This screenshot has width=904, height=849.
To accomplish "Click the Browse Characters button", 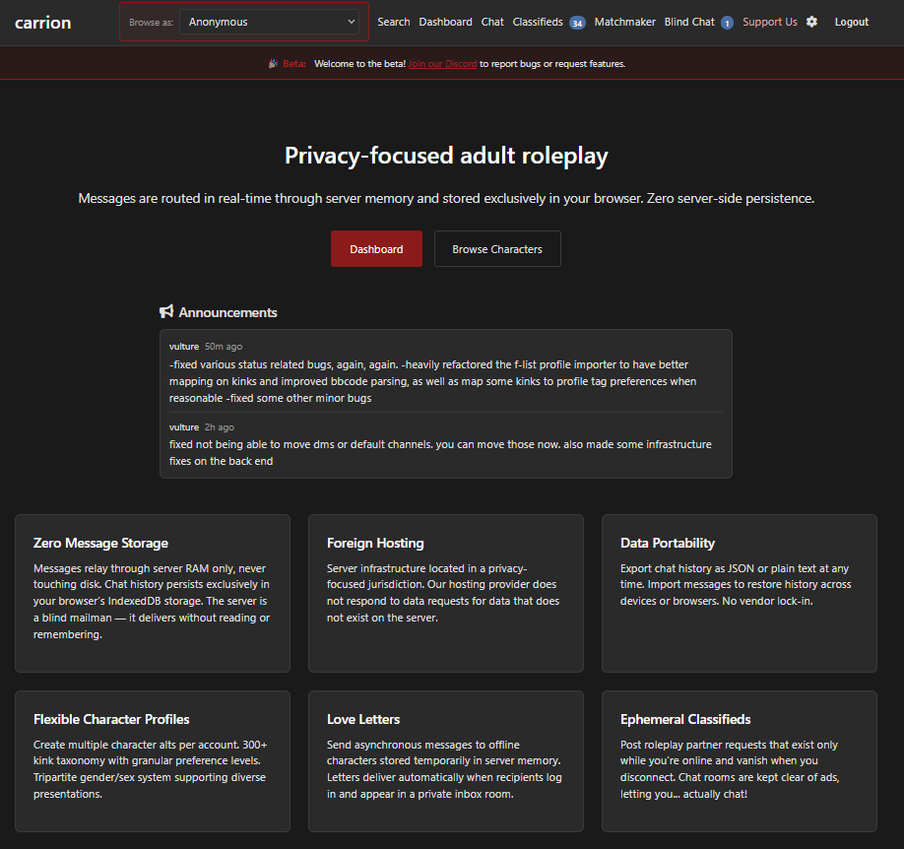I will coord(497,248).
